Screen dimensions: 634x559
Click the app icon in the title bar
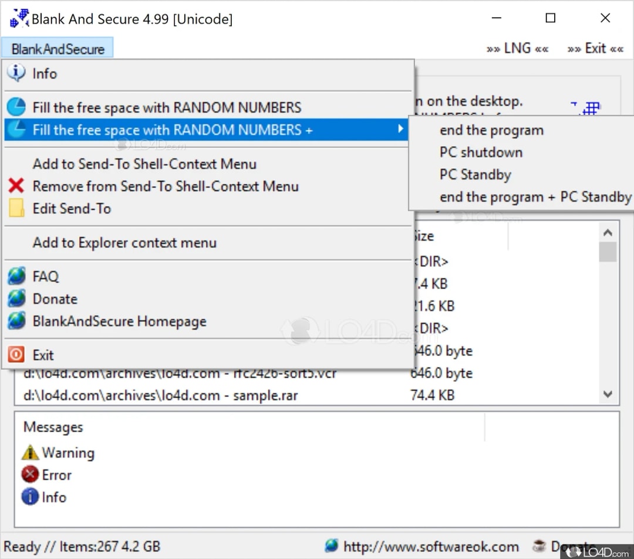(x=19, y=18)
